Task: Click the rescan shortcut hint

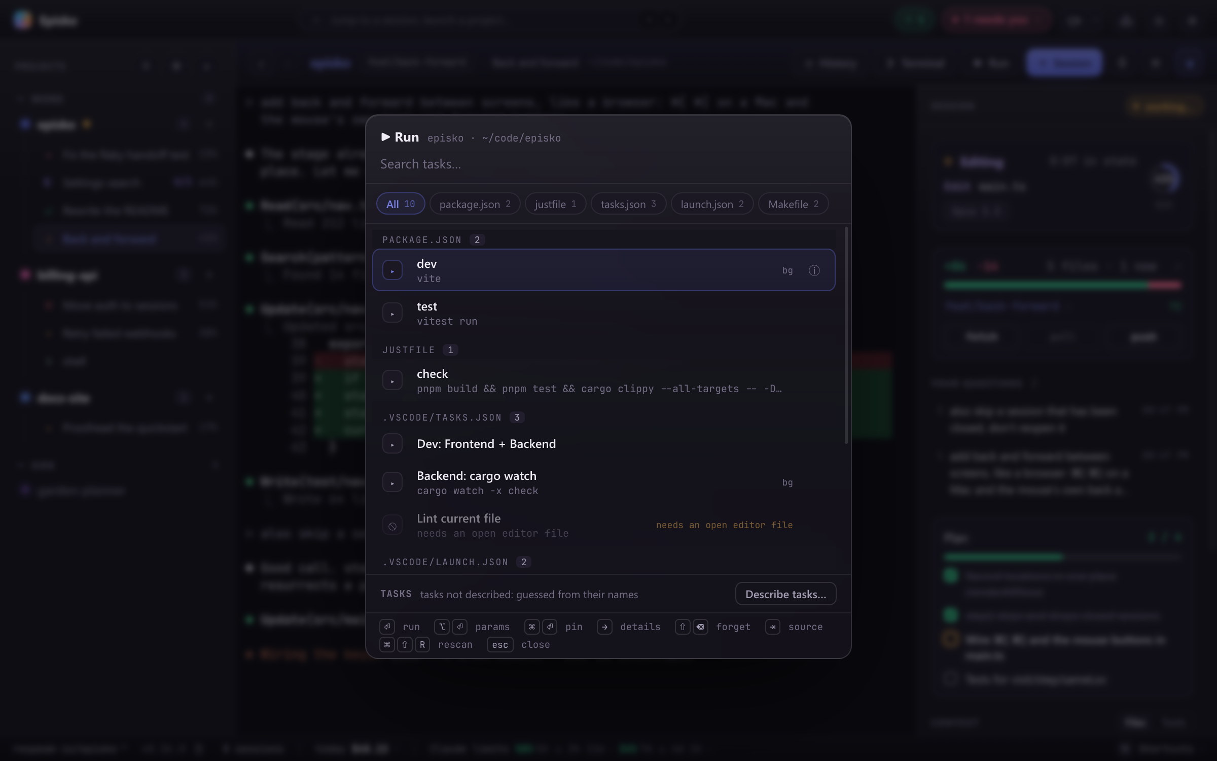Action: point(426,645)
